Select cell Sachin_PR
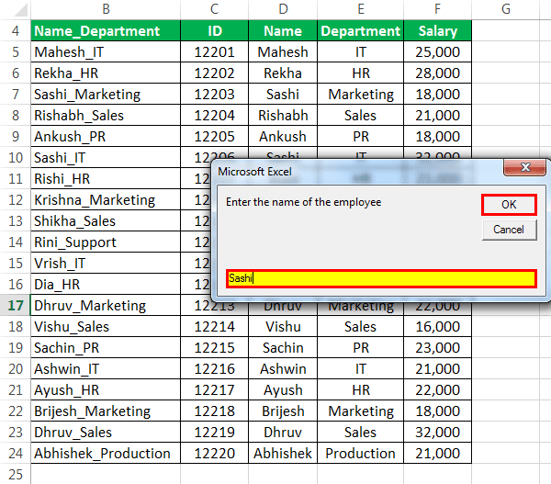Image resolution: width=551 pixels, height=484 pixels. click(106, 348)
